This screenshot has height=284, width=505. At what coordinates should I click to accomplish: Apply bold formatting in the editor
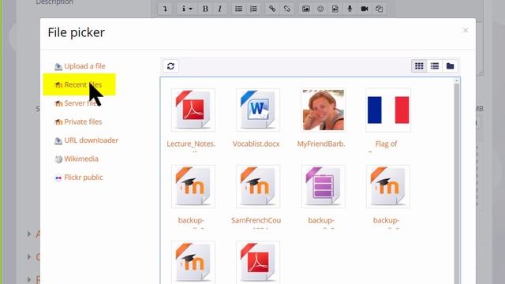[x=205, y=9]
